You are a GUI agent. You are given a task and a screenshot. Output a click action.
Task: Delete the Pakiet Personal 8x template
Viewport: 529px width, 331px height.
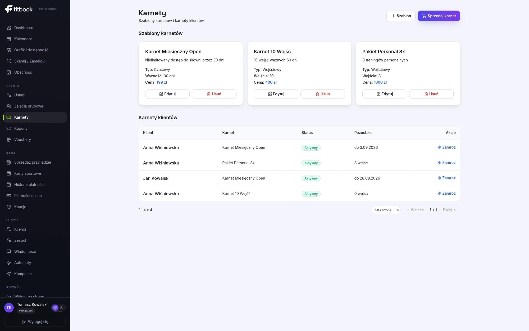tap(431, 94)
